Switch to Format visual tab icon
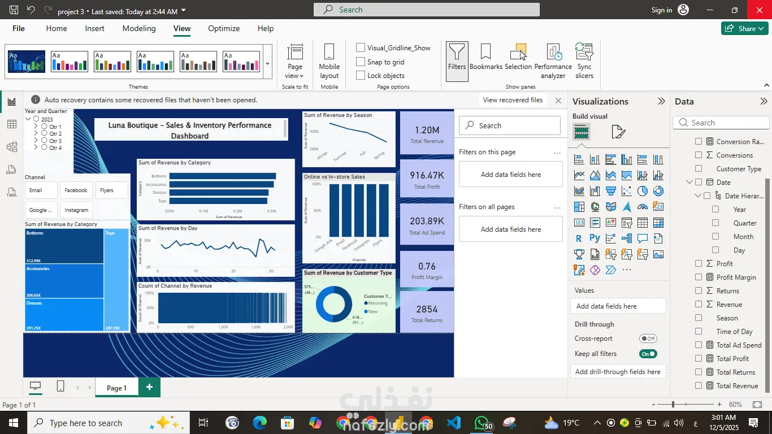Image resolution: width=772 pixels, height=434 pixels. tap(618, 132)
